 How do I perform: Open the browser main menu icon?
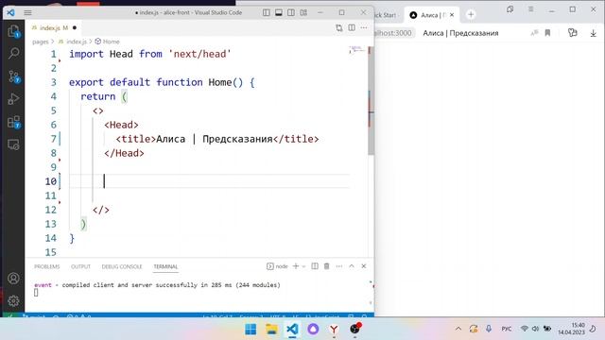[531, 9]
